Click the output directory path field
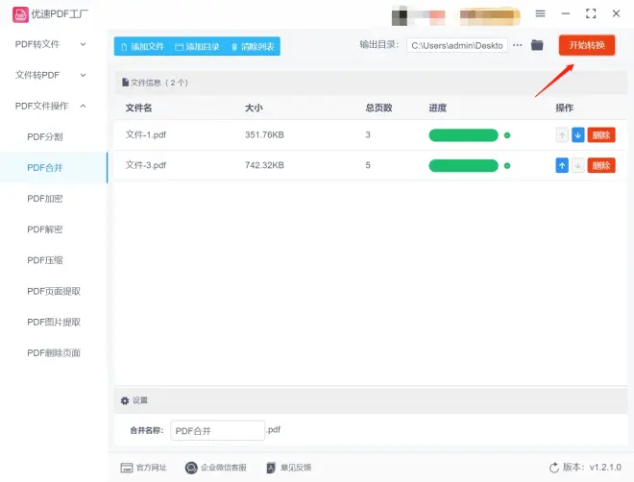Viewport: 634px width, 482px height. 457,45
